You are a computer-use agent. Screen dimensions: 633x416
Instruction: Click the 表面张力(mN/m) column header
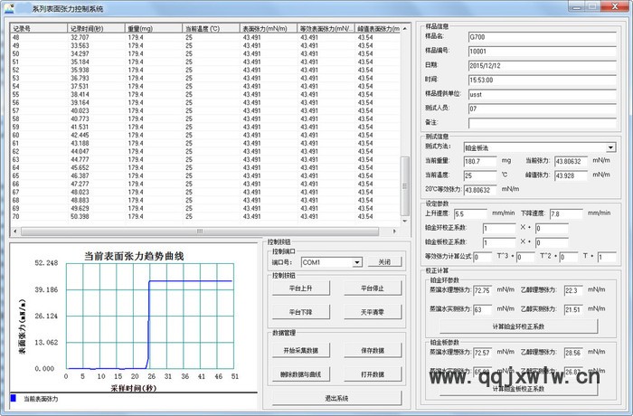click(268, 28)
